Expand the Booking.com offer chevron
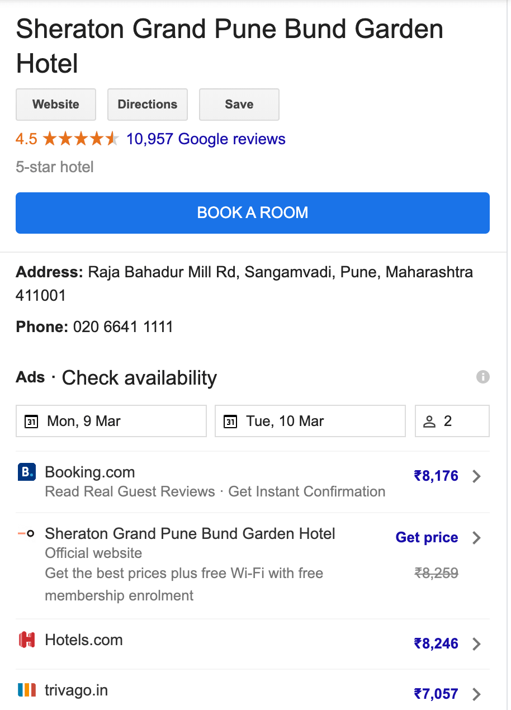 pos(476,476)
